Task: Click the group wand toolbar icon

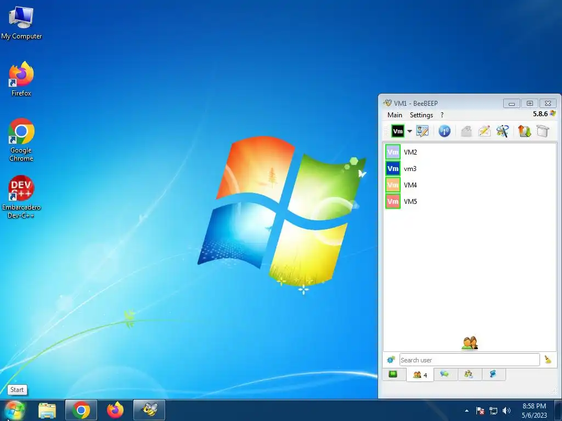Action: pos(503,131)
